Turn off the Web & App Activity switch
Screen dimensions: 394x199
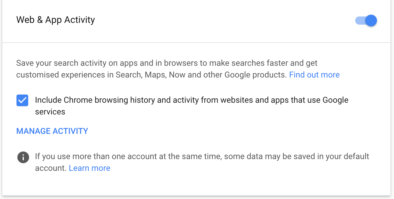pyautogui.click(x=366, y=21)
